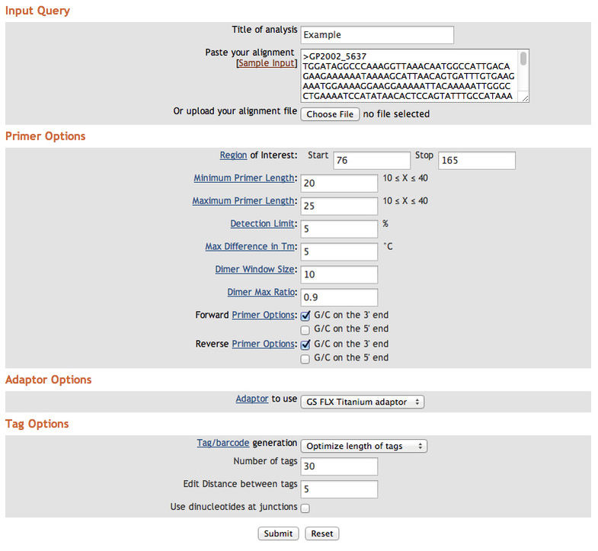
Task: Click the Region Stop input field
Action: (476, 161)
